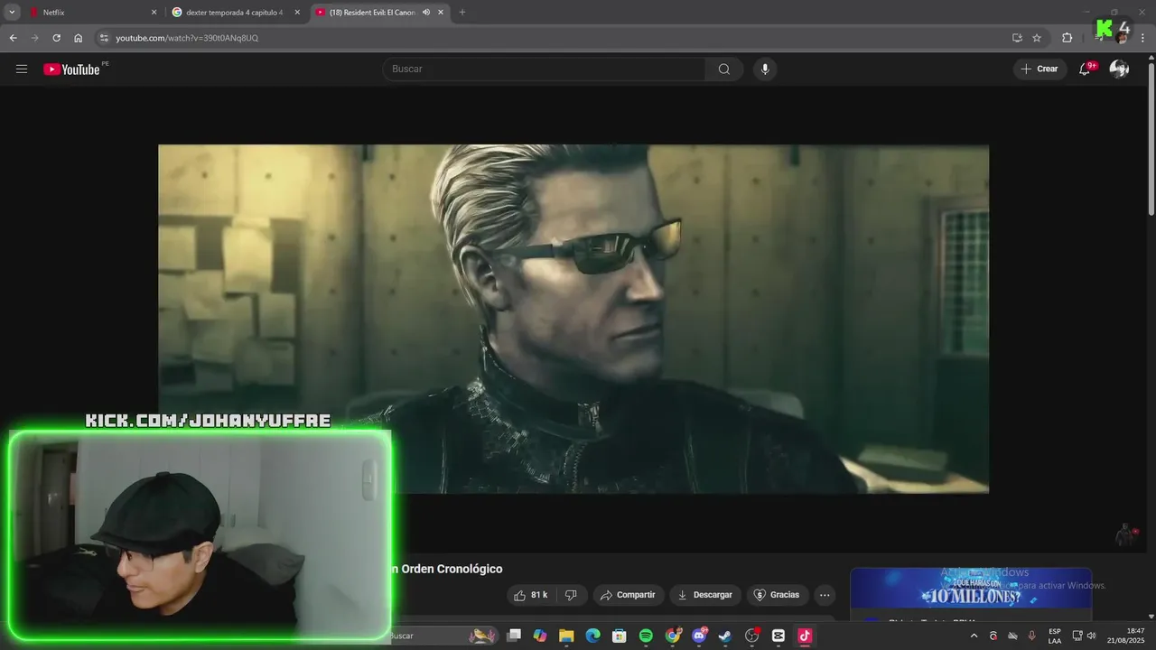Open Task View in the taskbar
This screenshot has height=650, width=1156.
(x=514, y=636)
